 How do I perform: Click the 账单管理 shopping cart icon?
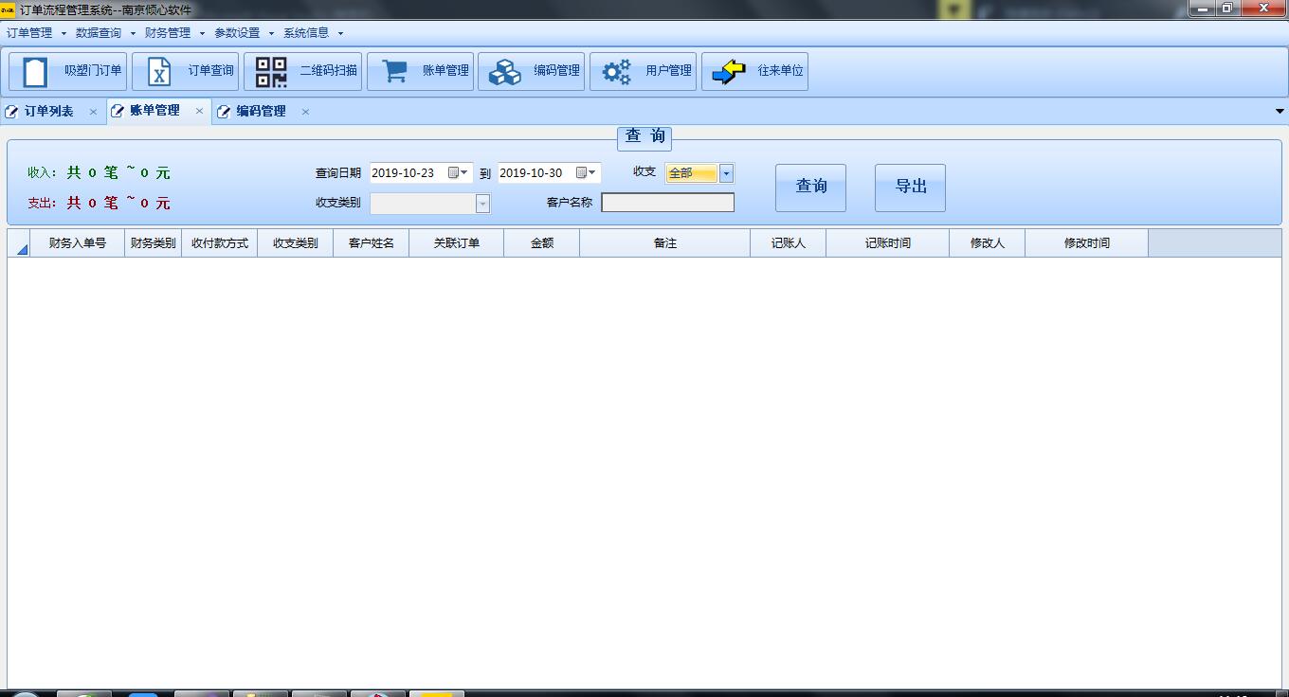tap(394, 72)
